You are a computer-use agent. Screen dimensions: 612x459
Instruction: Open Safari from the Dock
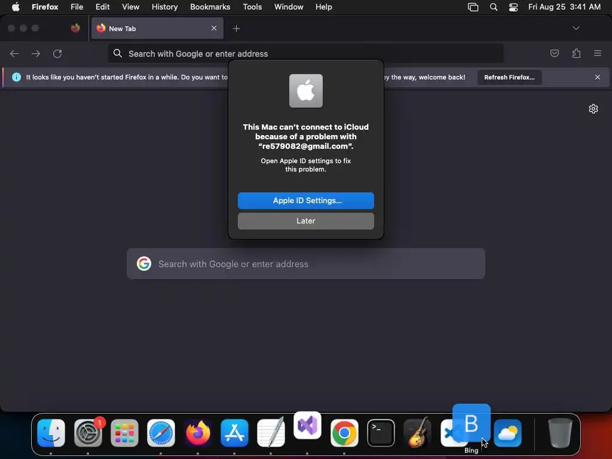161,433
